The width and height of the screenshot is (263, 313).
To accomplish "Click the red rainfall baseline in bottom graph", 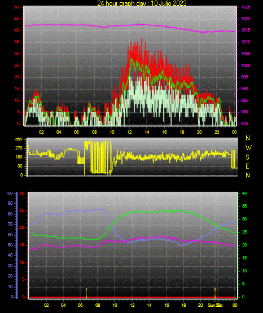I will point(133,297).
